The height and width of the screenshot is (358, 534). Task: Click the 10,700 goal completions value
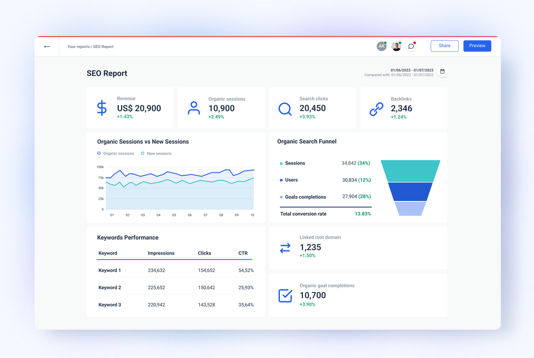tap(313, 296)
